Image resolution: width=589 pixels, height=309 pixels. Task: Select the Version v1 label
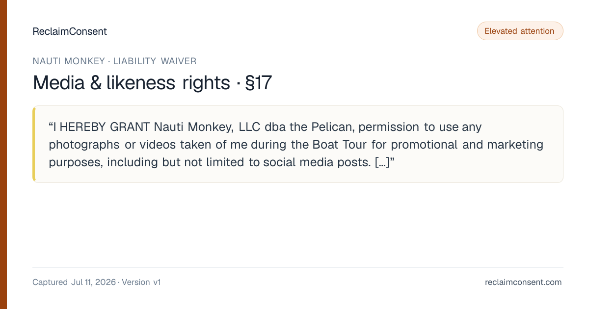point(141,282)
